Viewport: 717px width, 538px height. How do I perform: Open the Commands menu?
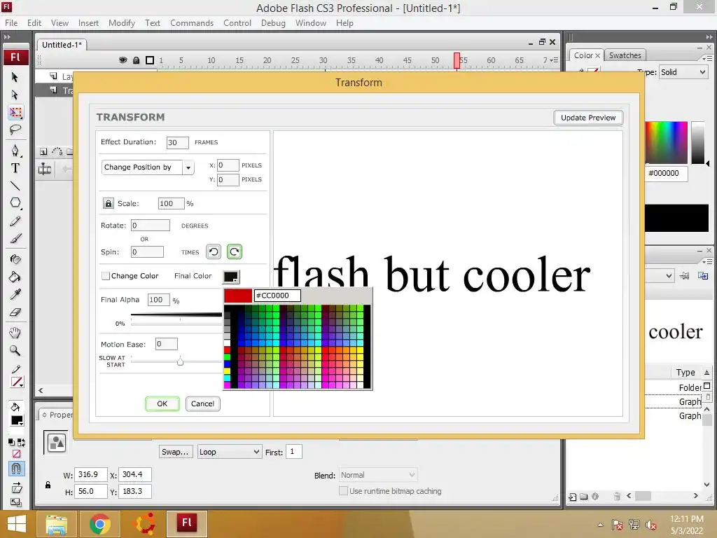(x=192, y=23)
